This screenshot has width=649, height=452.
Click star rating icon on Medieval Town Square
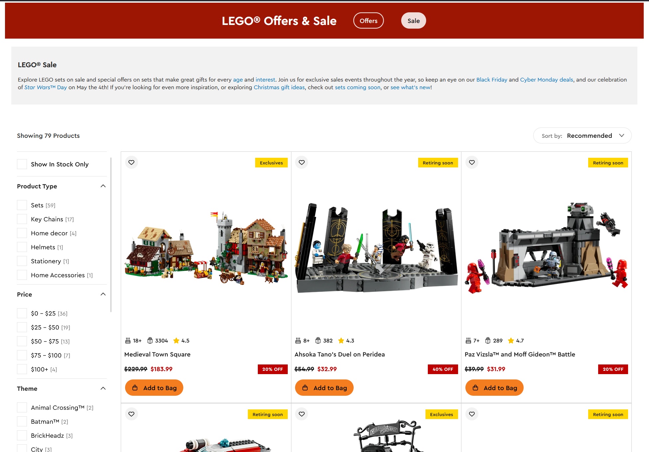pos(176,340)
